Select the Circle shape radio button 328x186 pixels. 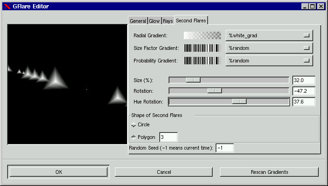click(134, 125)
